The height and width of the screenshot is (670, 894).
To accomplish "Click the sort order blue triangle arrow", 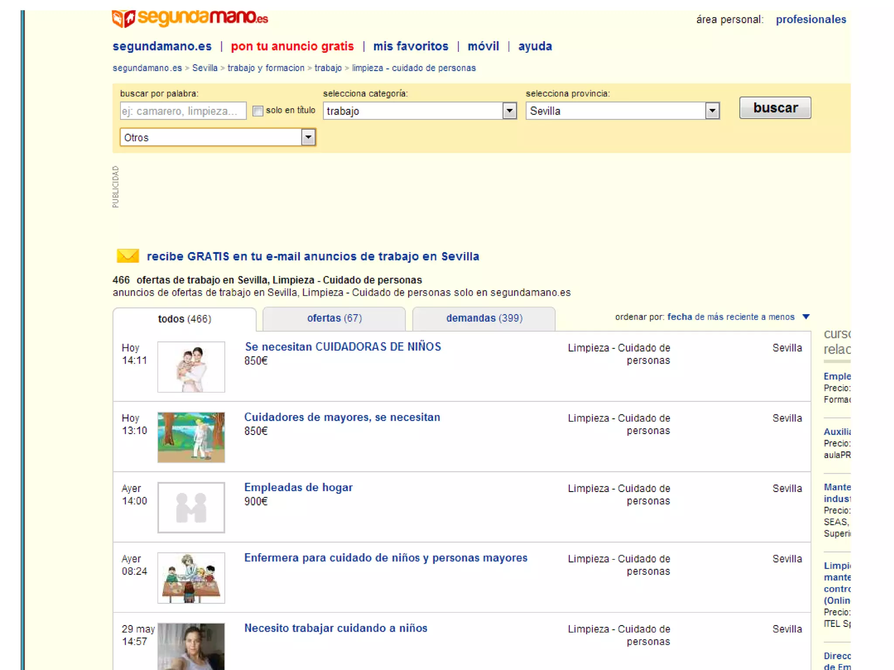I will 806,317.
